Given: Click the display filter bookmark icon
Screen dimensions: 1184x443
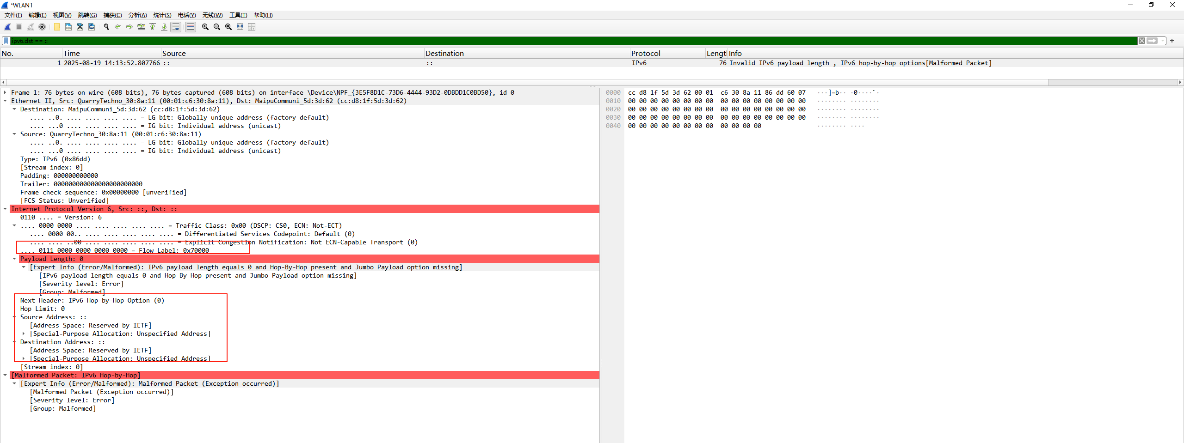Looking at the screenshot, I should click(6, 41).
